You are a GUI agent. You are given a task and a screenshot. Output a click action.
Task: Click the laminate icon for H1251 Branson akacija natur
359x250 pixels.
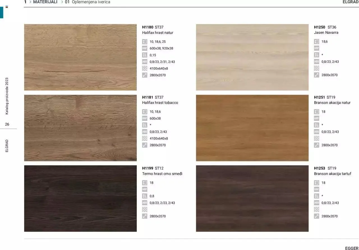316,125
